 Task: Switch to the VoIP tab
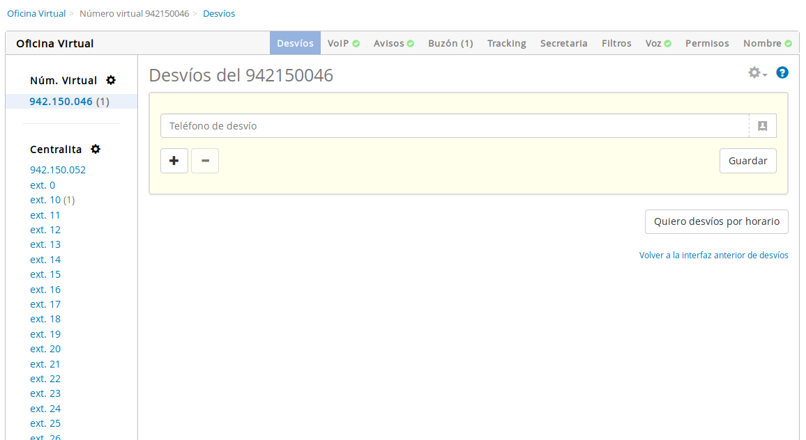tap(343, 43)
